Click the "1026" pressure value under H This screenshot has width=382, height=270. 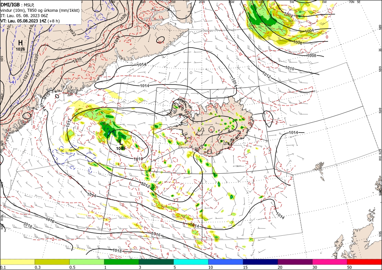click(21, 49)
